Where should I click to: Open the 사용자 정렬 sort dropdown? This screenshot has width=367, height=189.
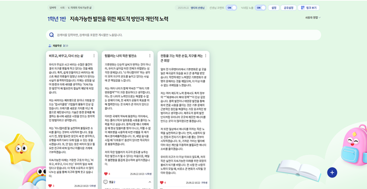click(313, 17)
